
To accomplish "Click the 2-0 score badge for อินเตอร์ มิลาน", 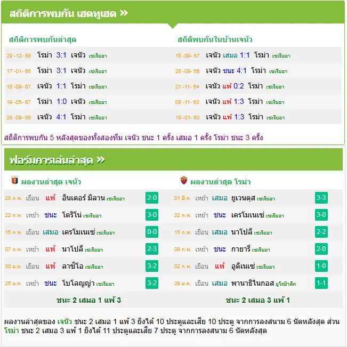I will pos(152,198).
